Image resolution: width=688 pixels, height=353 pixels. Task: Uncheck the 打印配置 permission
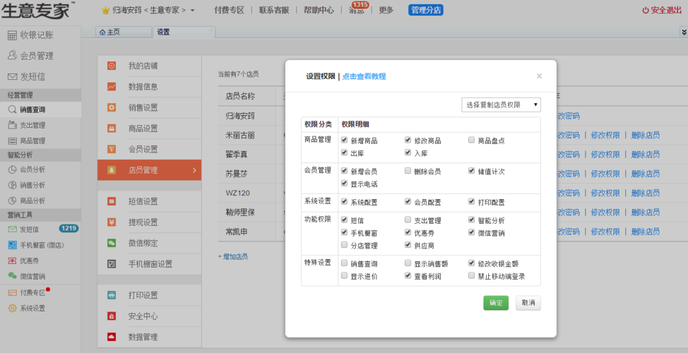coord(471,202)
